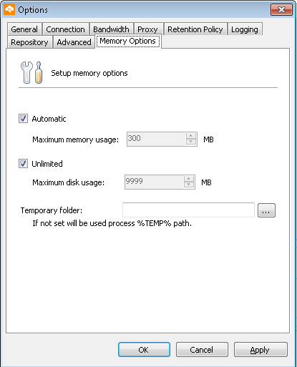This screenshot has width=297, height=367.
Task: Select the Memory Options tab
Action: 128,41
